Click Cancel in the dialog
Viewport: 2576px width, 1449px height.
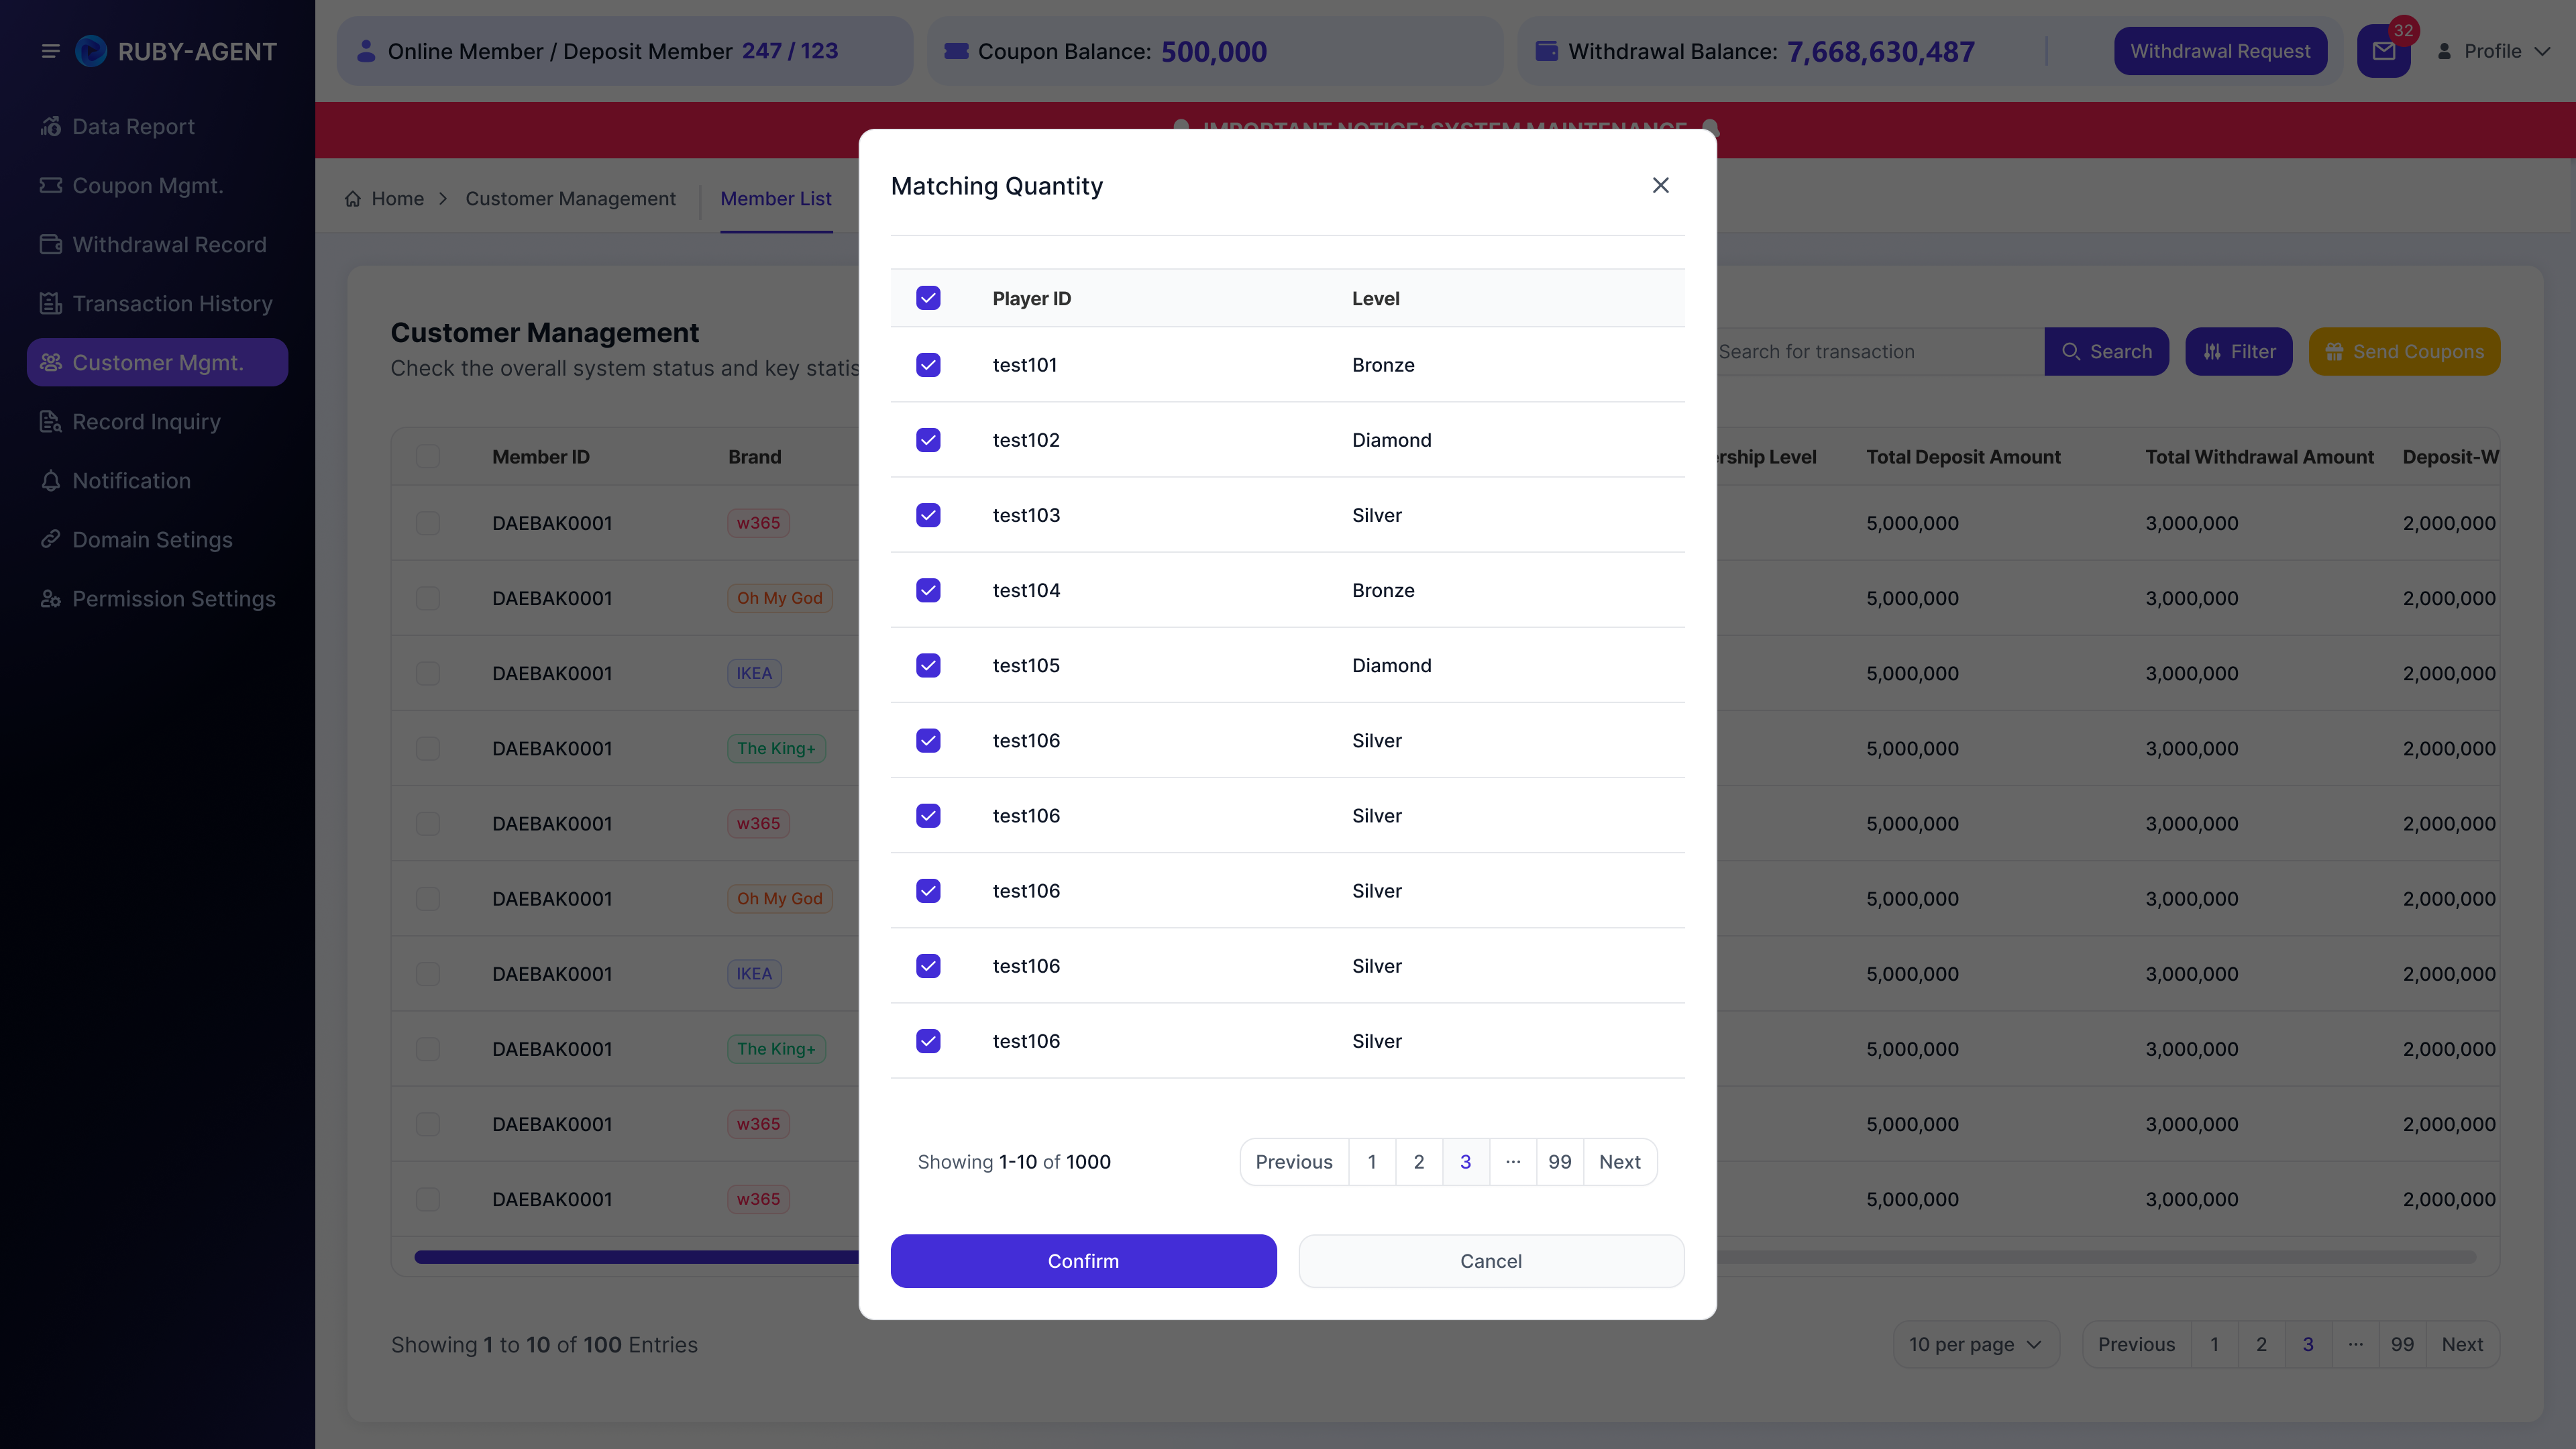(x=1491, y=1261)
